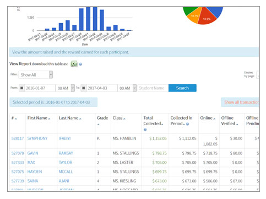
Task: Click into the Student Name search field
Action: (x=153, y=88)
